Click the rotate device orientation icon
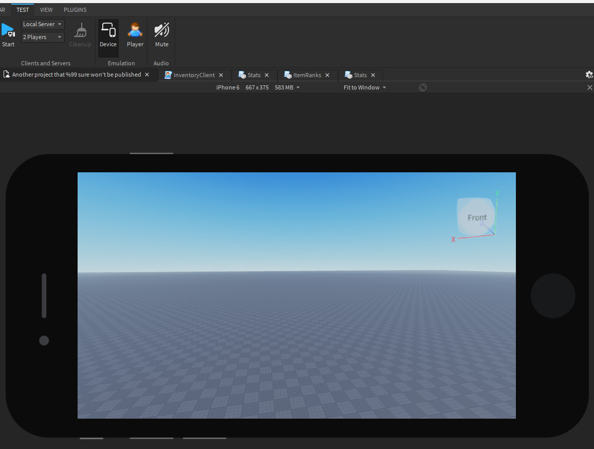This screenshot has height=449, width=594. 422,87
